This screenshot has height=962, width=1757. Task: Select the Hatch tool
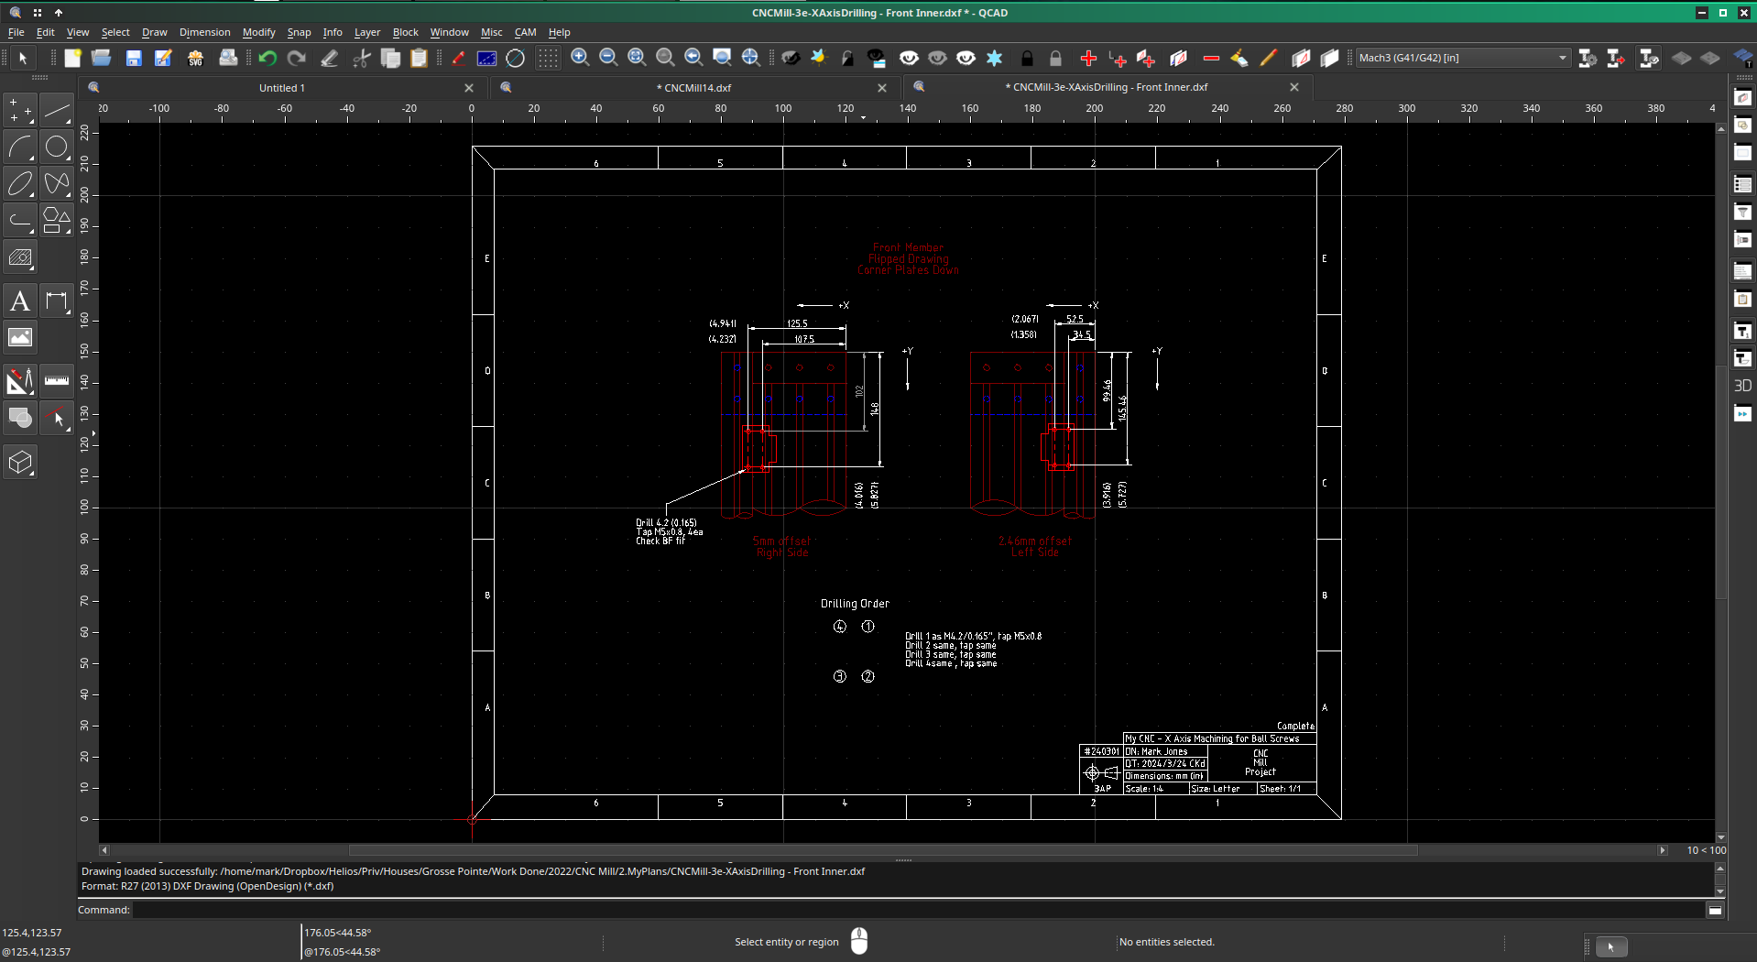(20, 257)
